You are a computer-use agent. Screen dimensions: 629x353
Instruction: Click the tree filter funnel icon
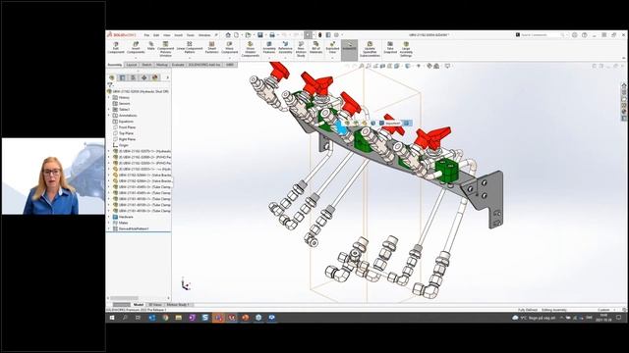[x=110, y=85]
